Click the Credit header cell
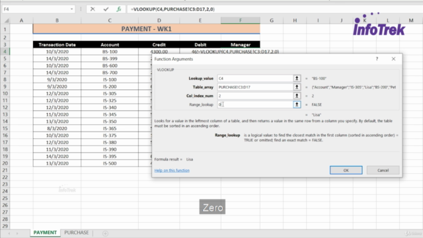Image resolution: width=423 pixels, height=238 pixels. point(159,45)
